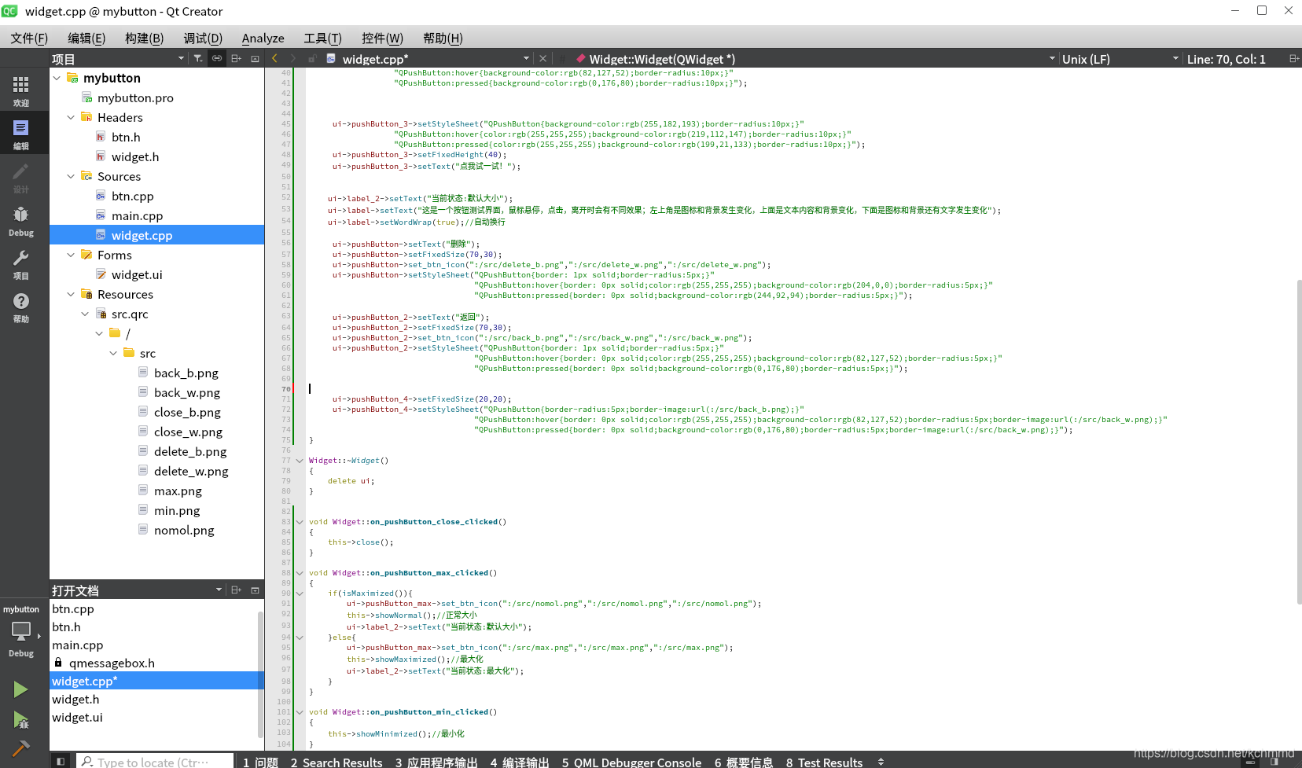
Task: Click the filter tree icon in project panel
Action: coord(198,59)
